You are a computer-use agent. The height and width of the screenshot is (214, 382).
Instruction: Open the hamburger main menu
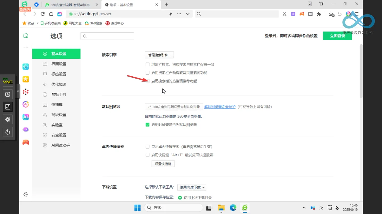(x=357, y=14)
